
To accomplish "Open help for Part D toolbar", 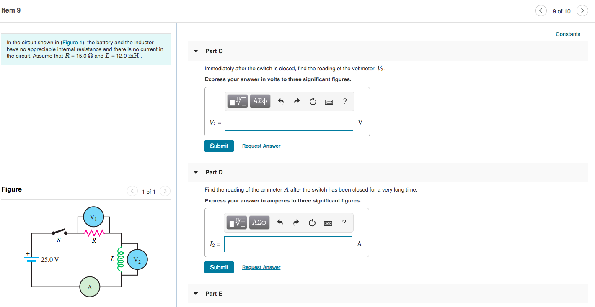I will [x=344, y=223].
